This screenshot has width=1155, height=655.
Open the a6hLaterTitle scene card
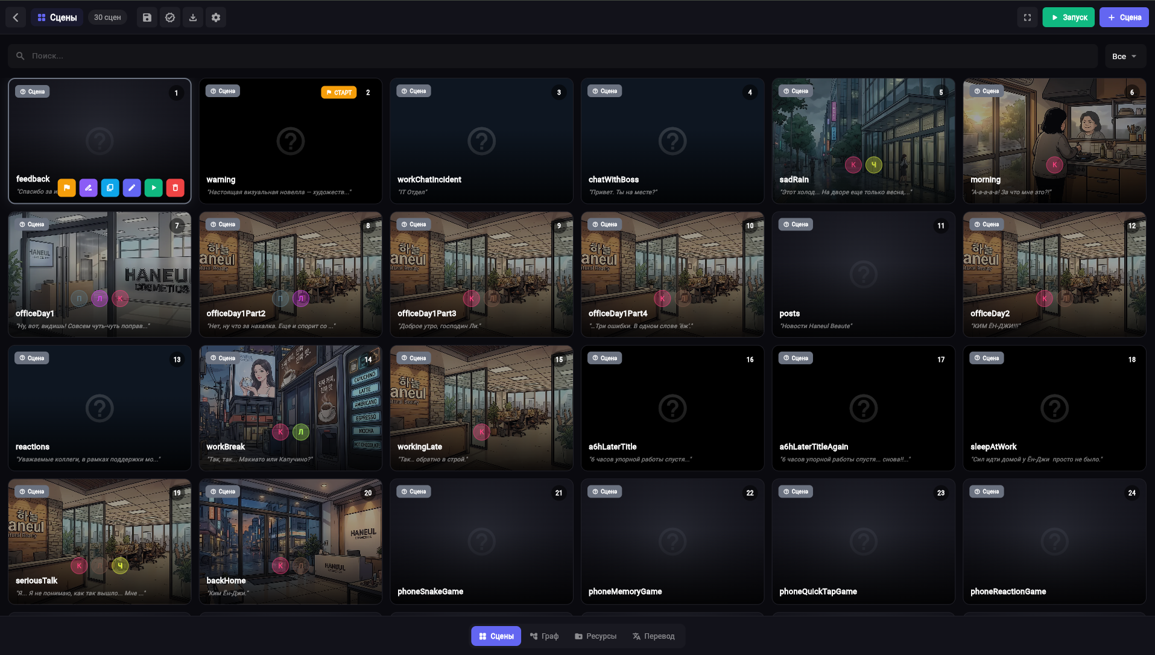(672, 408)
